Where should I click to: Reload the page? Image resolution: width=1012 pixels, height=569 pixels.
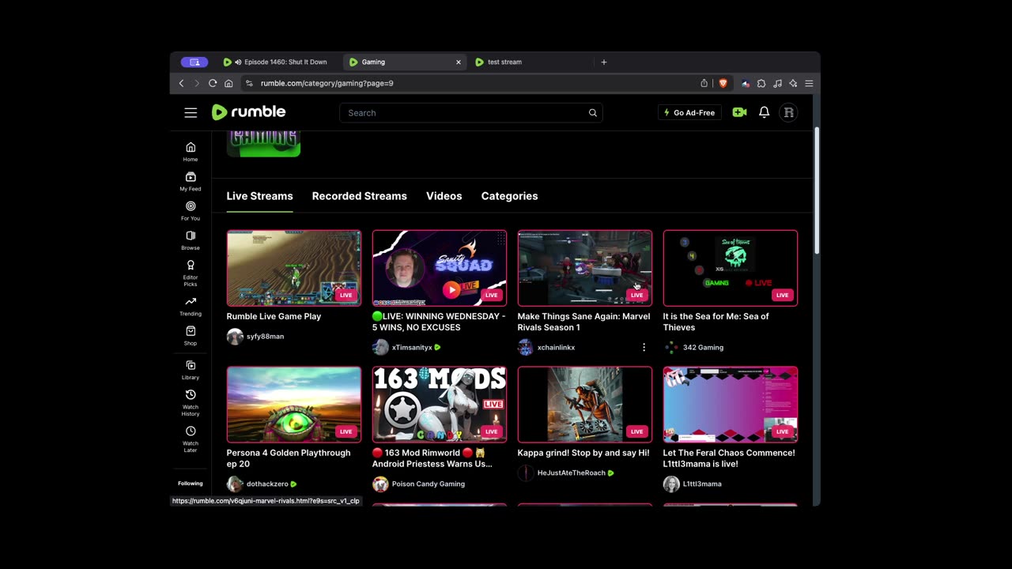213,83
